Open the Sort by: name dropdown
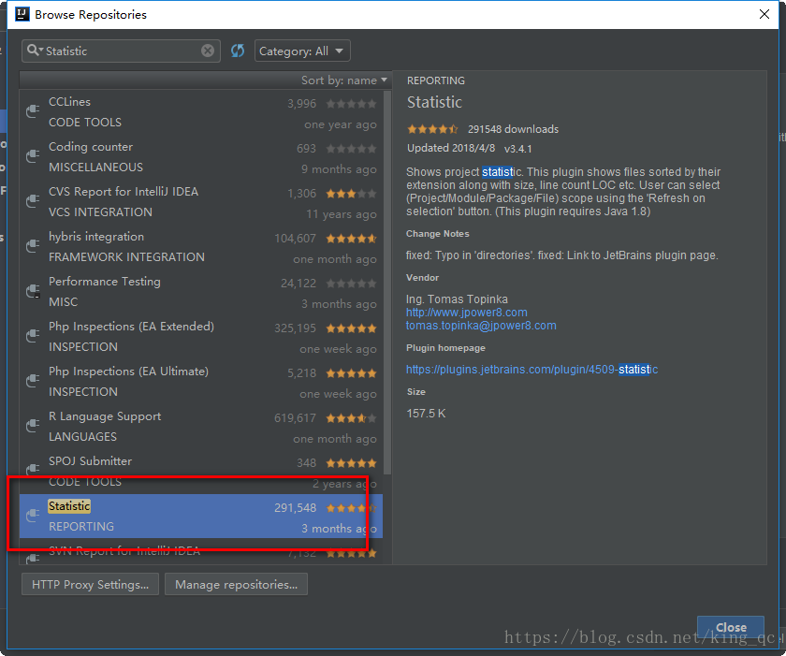The image size is (786, 656). [343, 80]
